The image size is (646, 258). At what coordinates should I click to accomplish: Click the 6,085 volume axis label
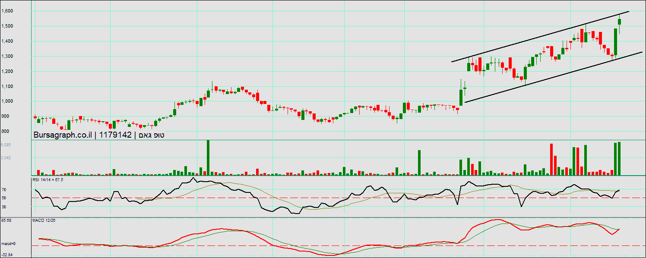click(x=6, y=145)
